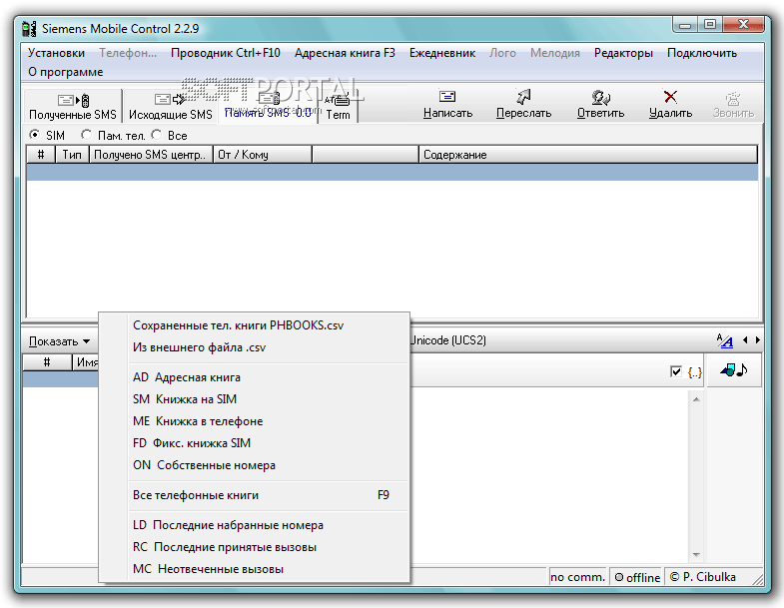Click the Unicode (UCS2) label

[x=448, y=340]
